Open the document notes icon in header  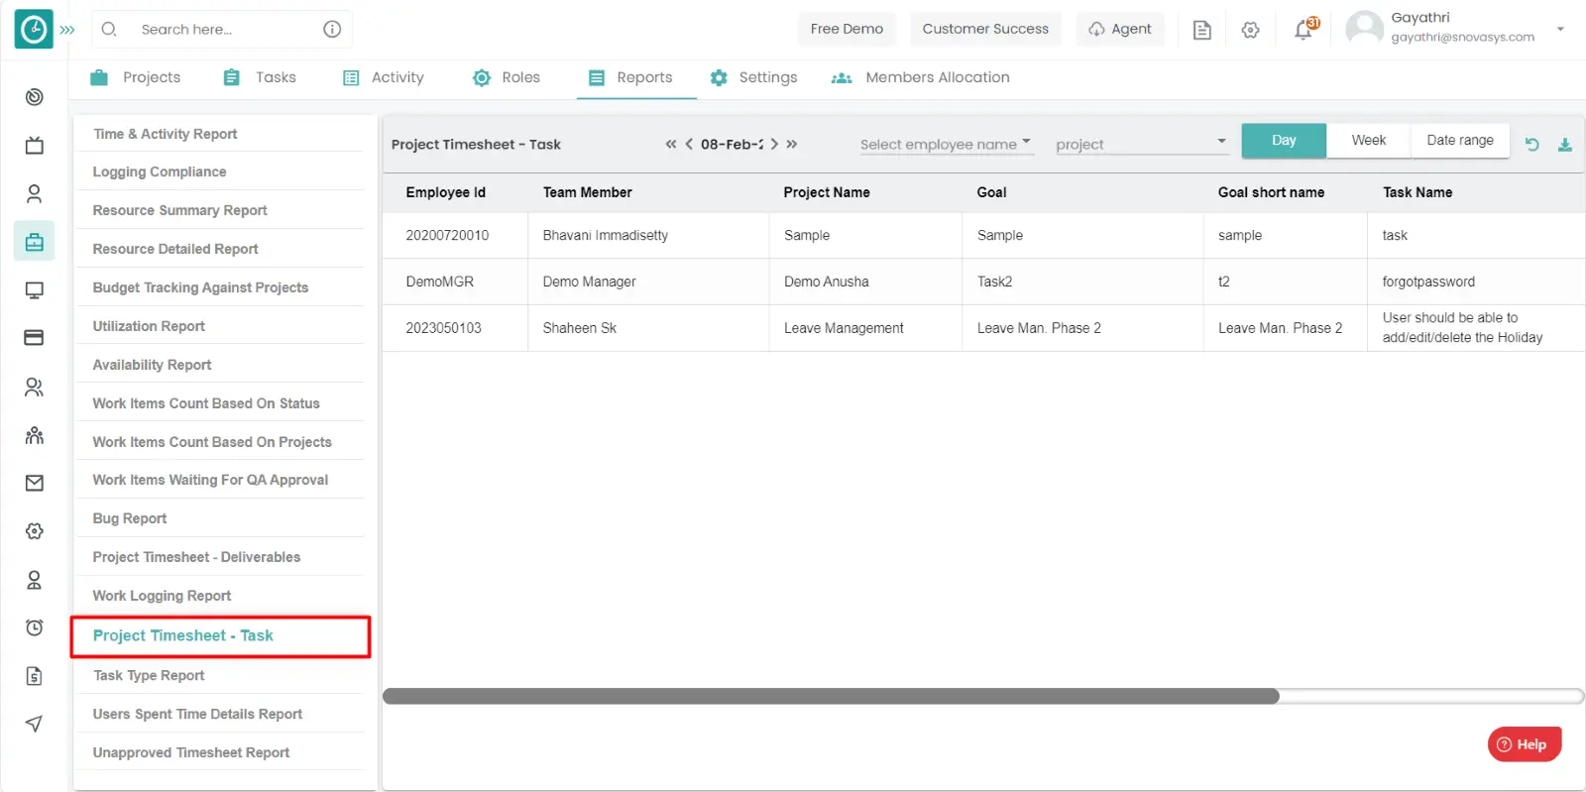[1201, 30]
